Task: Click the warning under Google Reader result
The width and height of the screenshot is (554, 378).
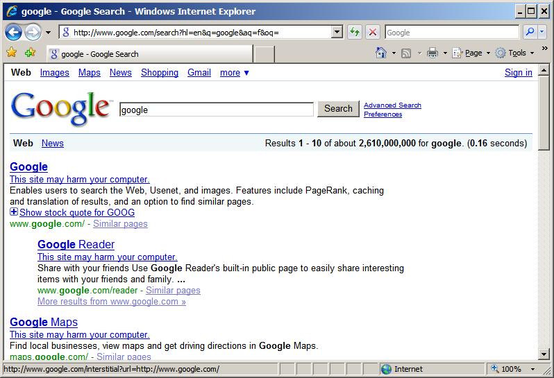Action: click(x=108, y=257)
